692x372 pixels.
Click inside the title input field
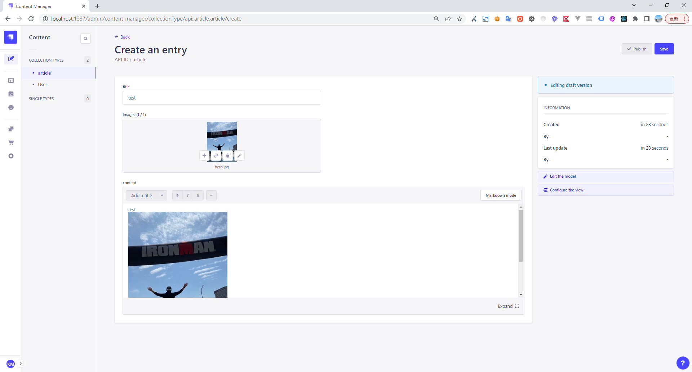coord(222,98)
